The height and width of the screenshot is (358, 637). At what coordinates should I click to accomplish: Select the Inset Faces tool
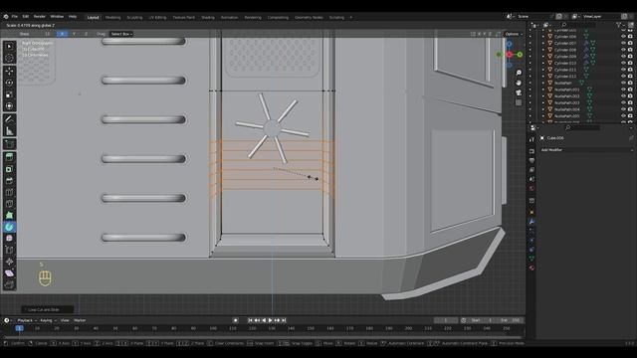pyautogui.click(x=9, y=169)
